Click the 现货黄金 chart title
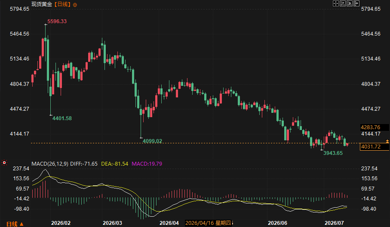Screen dimensions: 390x227 (42, 4)
